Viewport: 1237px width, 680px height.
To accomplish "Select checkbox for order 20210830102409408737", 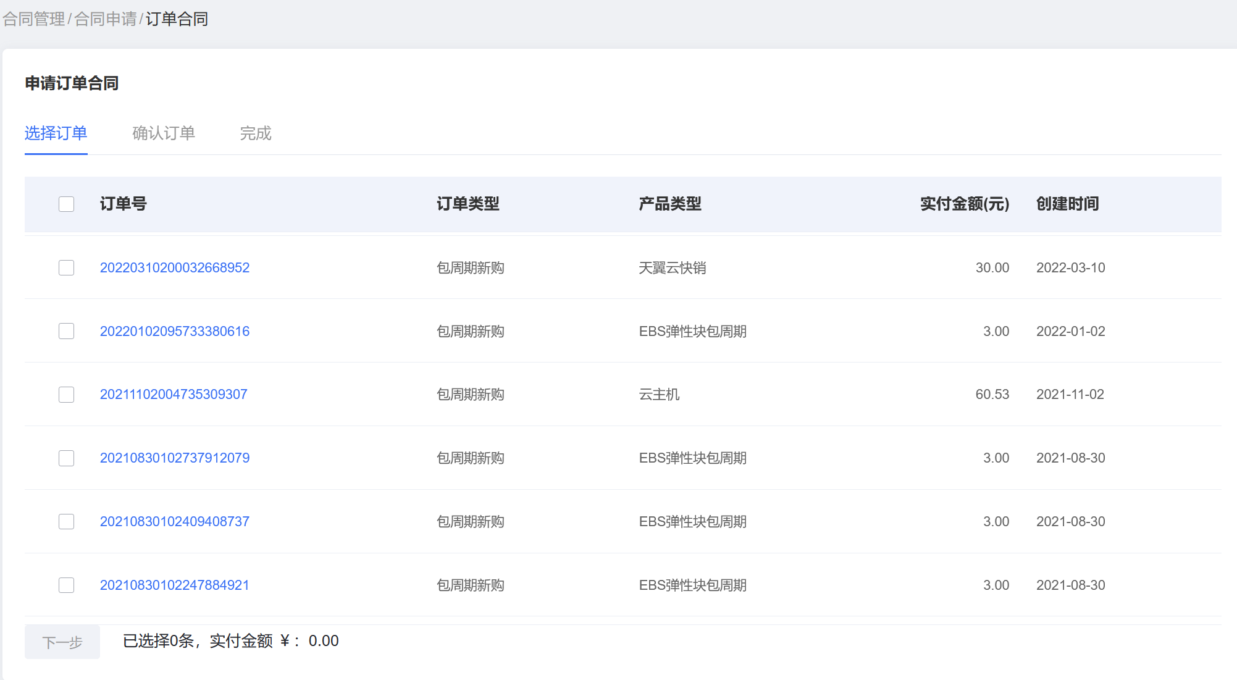I will (x=66, y=522).
